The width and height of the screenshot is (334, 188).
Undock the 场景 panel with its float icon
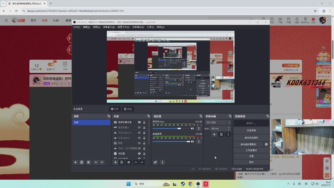[109, 116]
